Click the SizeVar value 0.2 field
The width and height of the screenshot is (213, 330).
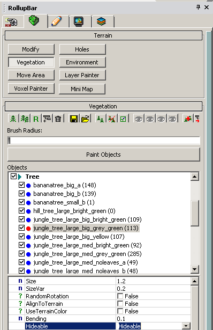(153, 289)
